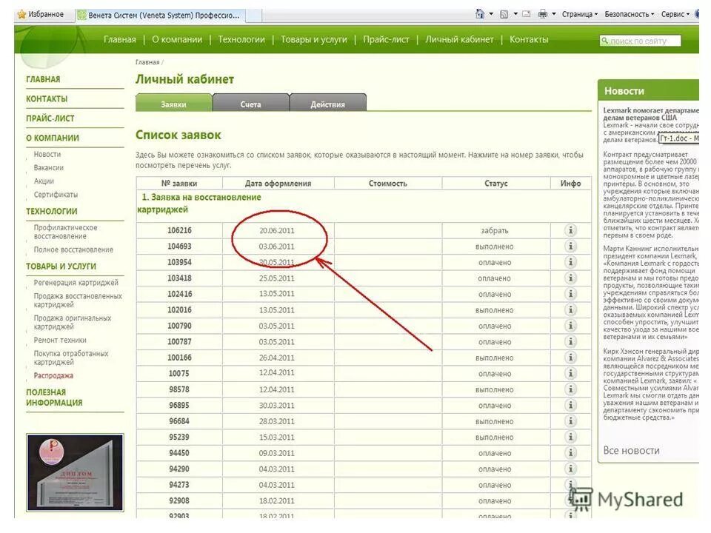The height and width of the screenshot is (533, 711).
Task: Open info icon for request 96684
Action: pos(570,421)
